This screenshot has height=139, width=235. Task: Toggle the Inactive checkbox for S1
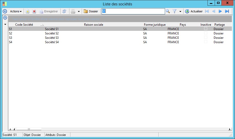pos(206,29)
